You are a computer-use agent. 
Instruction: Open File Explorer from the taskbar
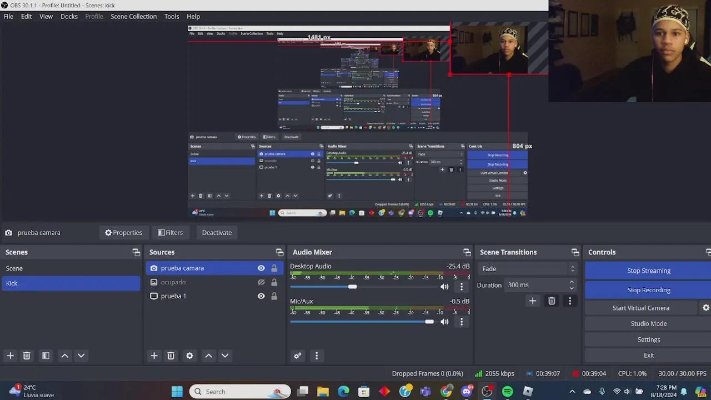[x=323, y=392]
